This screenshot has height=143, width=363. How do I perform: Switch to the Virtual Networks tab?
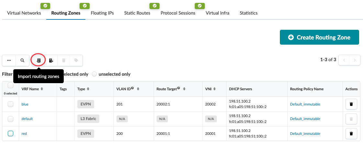tap(24, 13)
